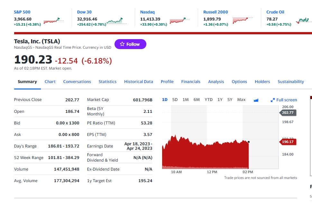This screenshot has height=203, width=312.
Task: Open the S&P 500 mini chart
Action: 53,21
